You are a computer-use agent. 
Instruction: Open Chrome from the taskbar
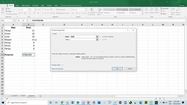click(62, 103)
